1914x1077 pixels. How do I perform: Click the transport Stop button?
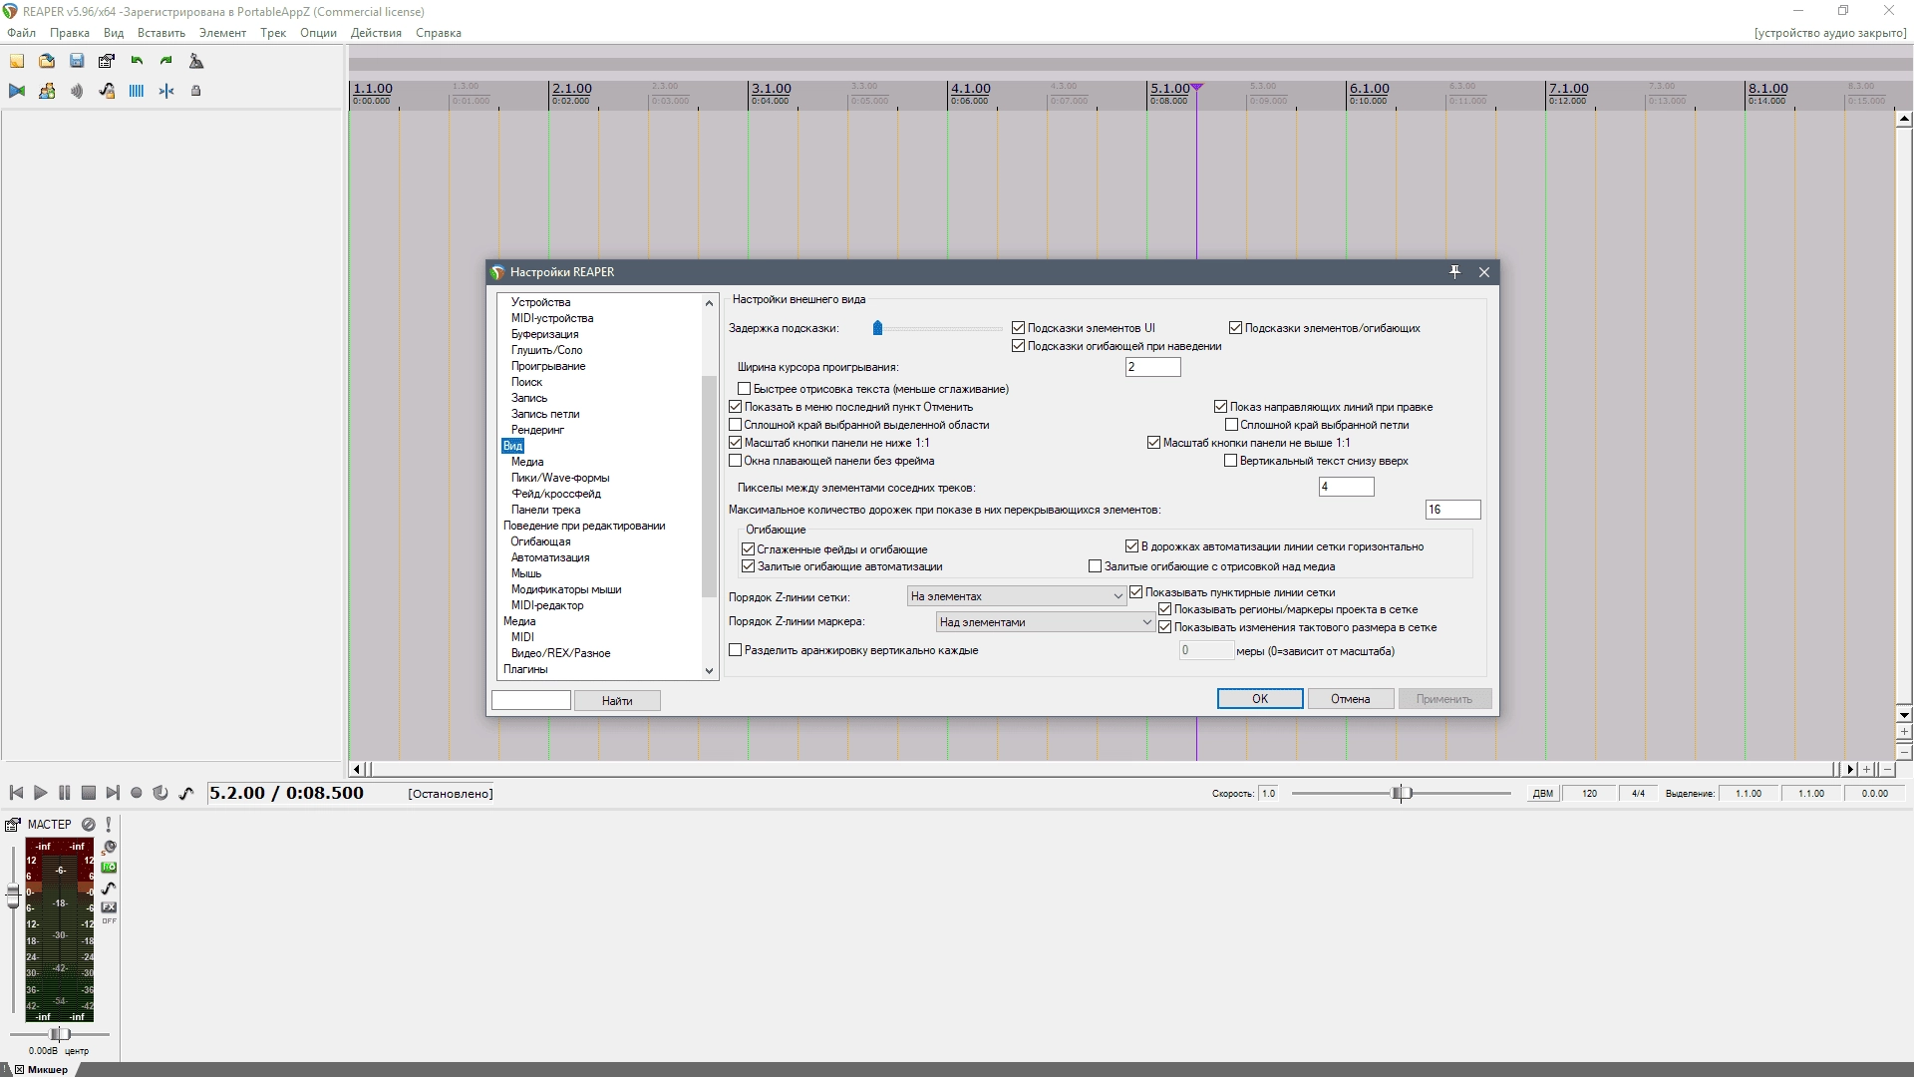coord(88,793)
